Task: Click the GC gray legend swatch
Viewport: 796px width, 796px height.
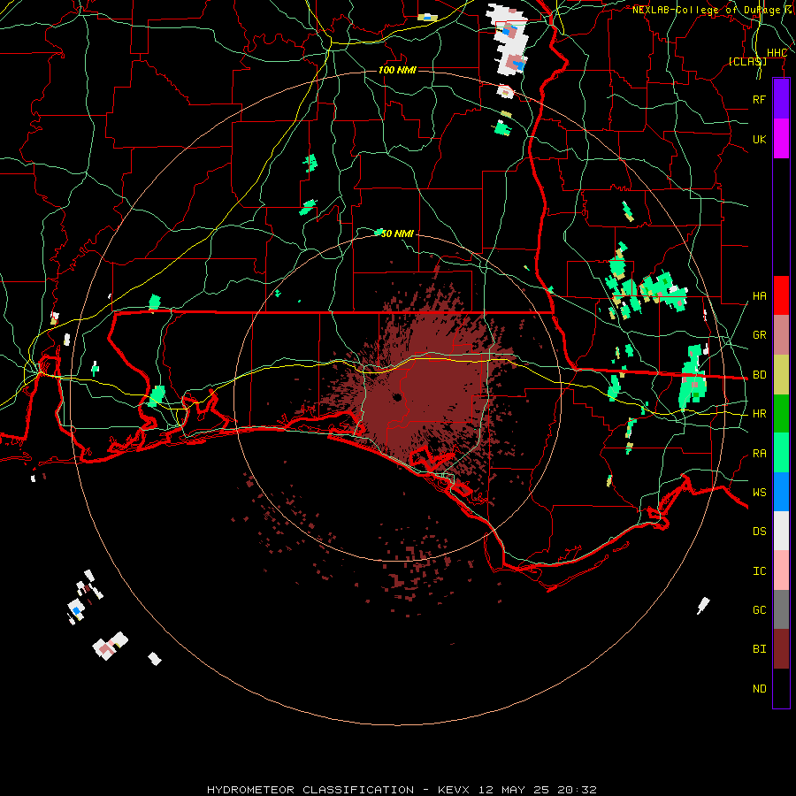Action: point(781,609)
